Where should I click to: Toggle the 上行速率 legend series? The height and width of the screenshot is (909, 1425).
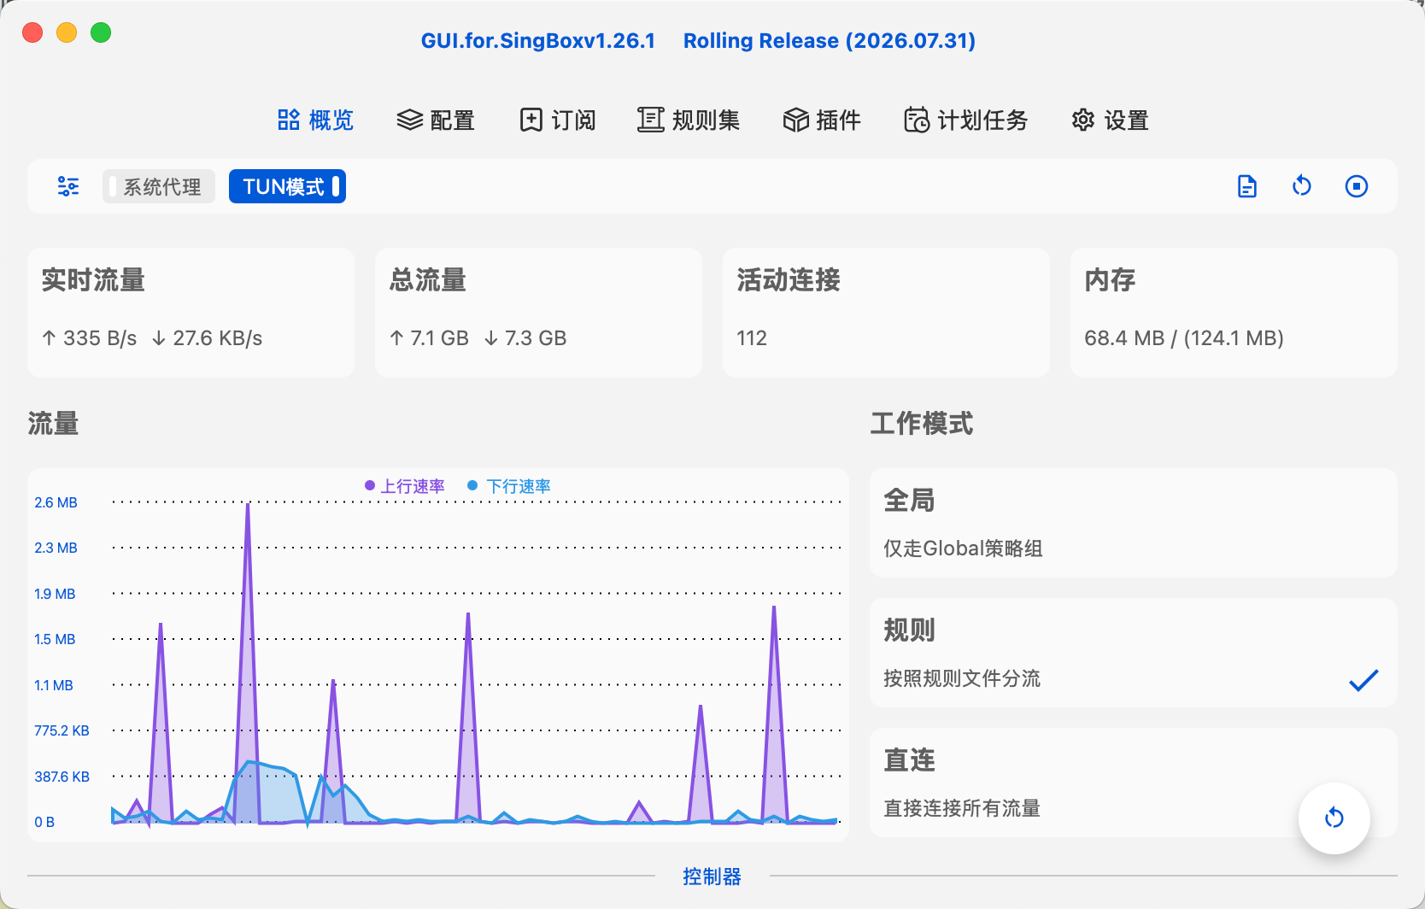click(x=405, y=486)
